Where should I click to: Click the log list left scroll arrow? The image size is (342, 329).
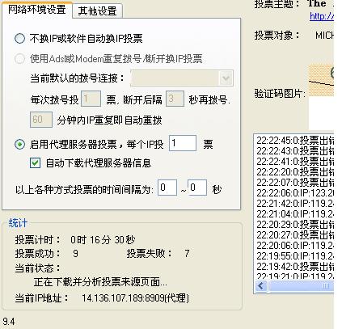[x=261, y=286]
